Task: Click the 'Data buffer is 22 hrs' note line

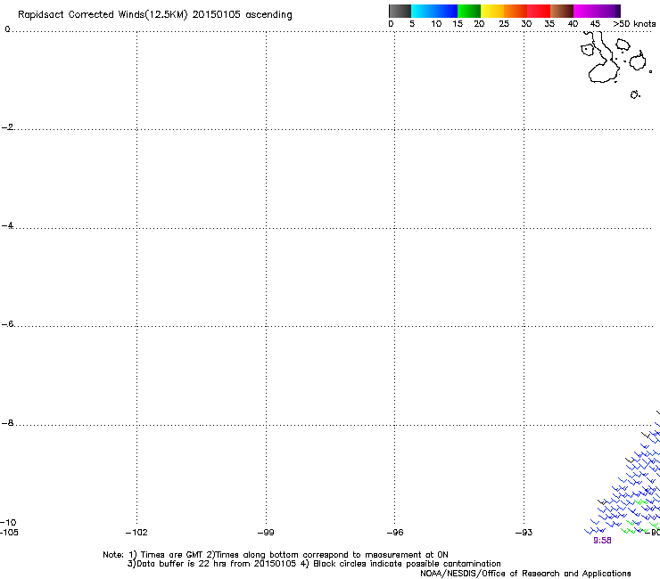Action: point(314,564)
